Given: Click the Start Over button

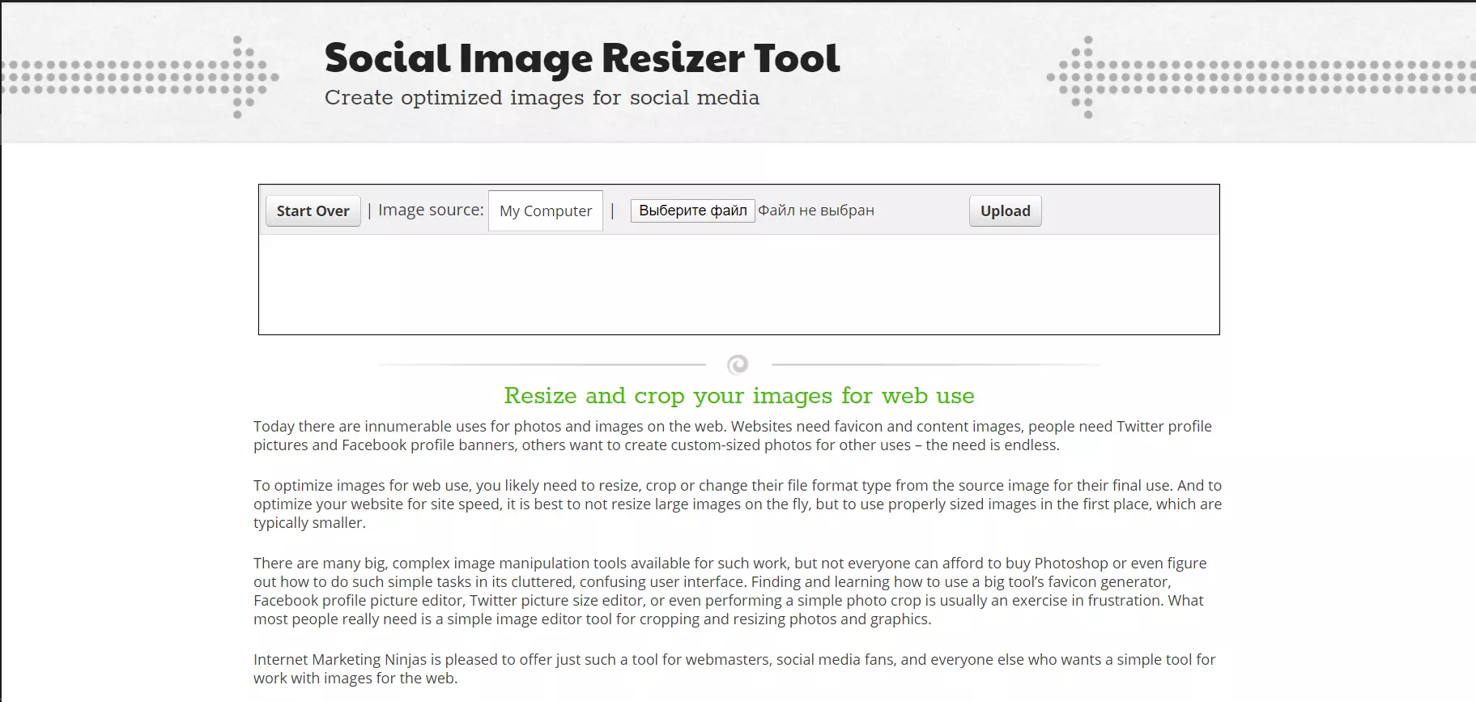Looking at the screenshot, I should (x=313, y=211).
